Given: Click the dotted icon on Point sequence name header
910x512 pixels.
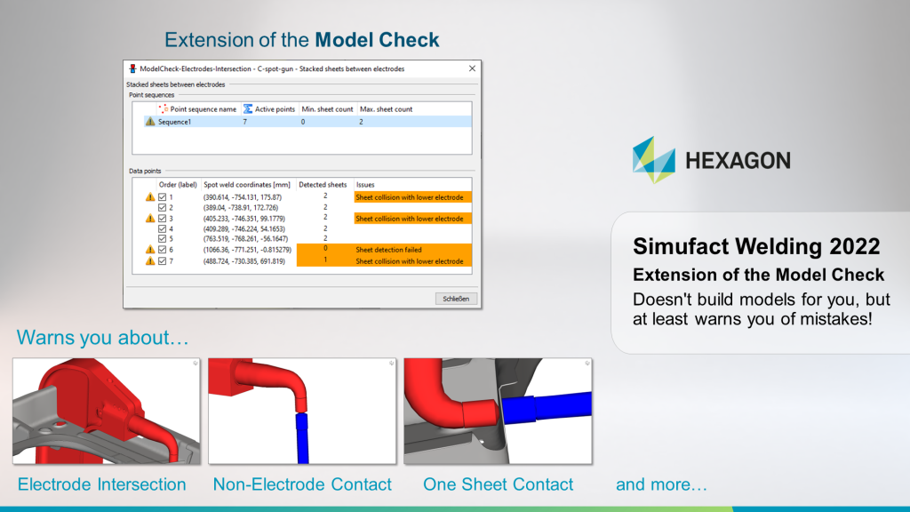Looking at the screenshot, I should pyautogui.click(x=163, y=109).
